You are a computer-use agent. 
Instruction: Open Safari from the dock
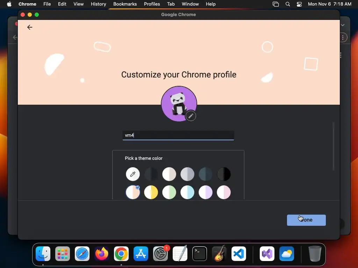pos(82,254)
